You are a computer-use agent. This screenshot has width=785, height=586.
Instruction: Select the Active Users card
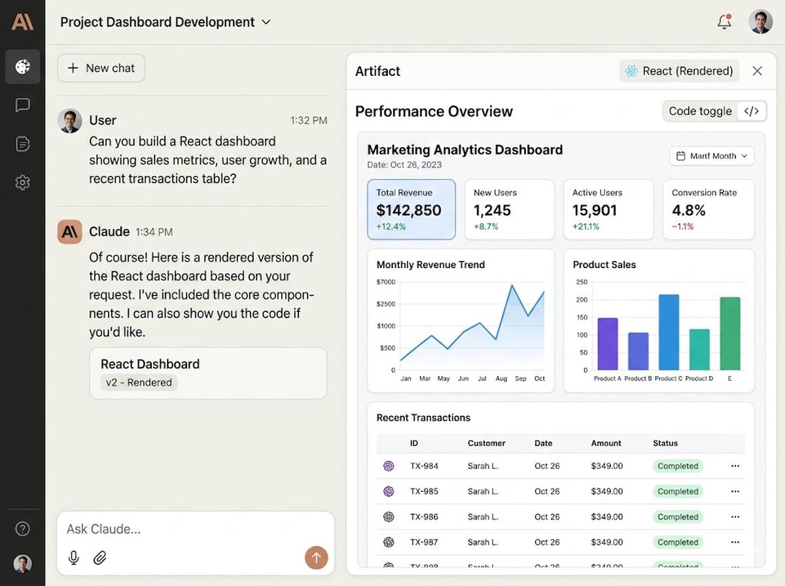[608, 210]
